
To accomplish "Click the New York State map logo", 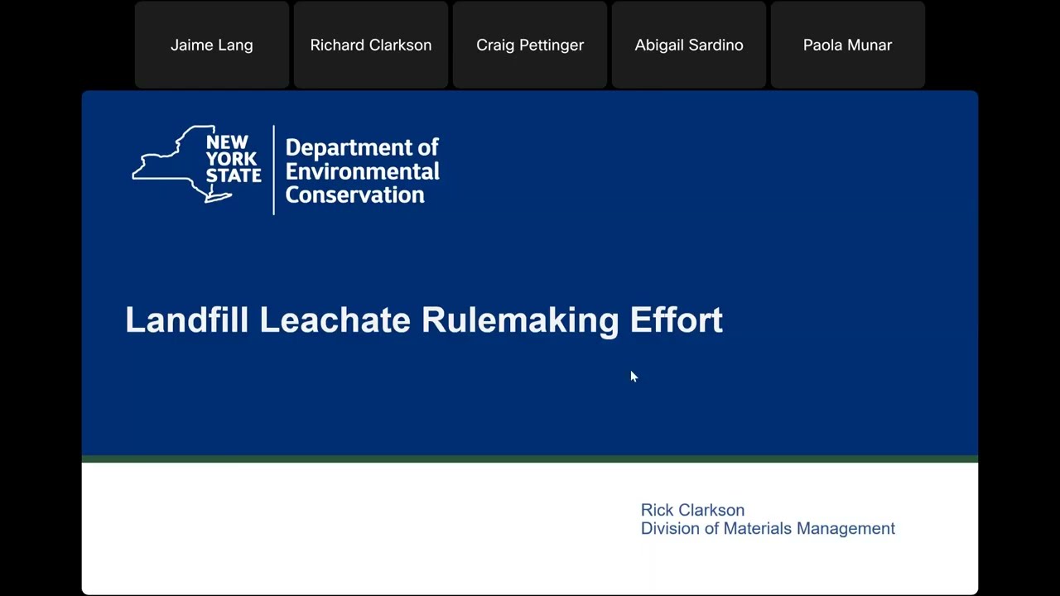I will (x=196, y=165).
